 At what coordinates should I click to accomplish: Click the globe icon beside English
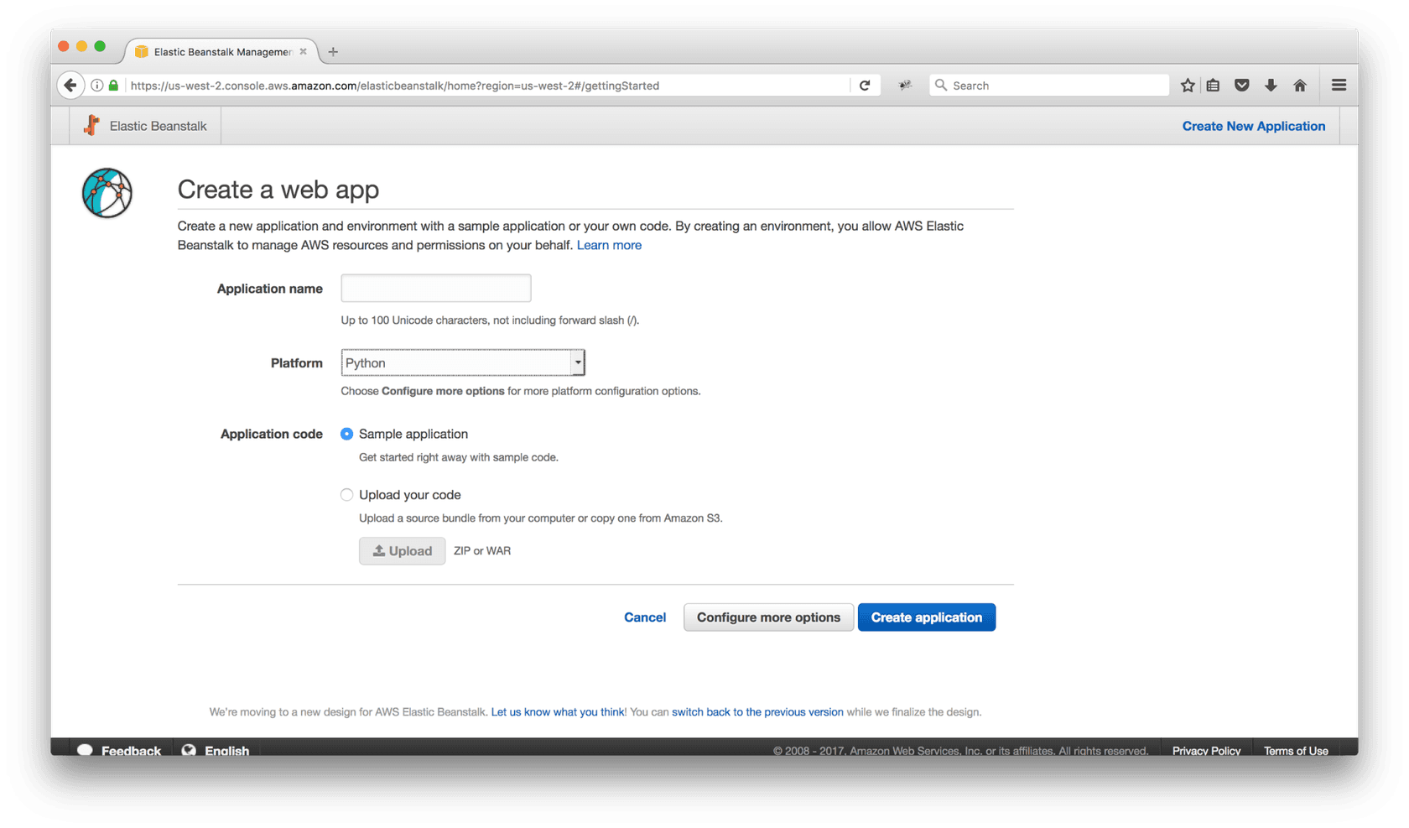189,750
